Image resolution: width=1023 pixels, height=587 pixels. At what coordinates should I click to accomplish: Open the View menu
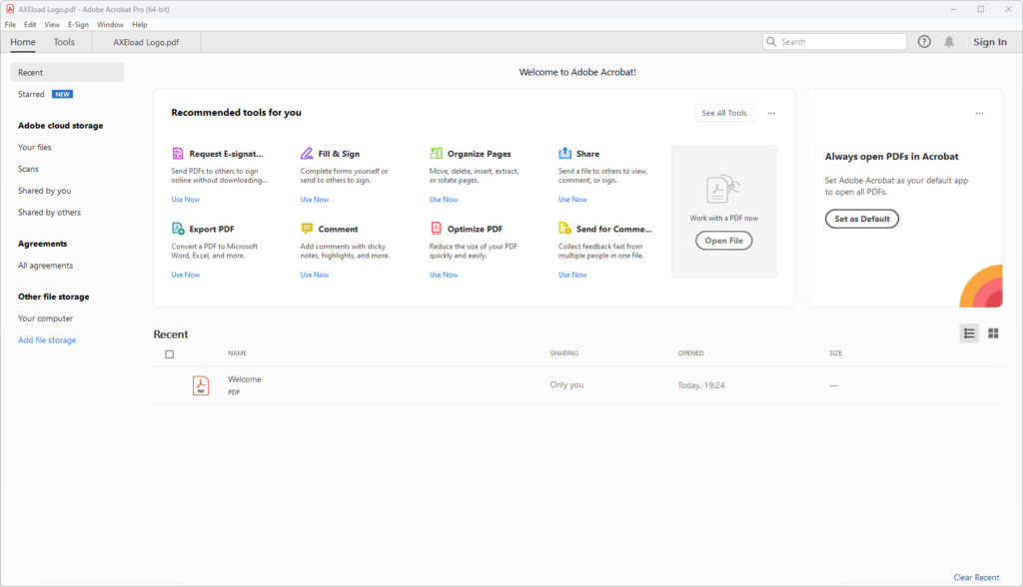pos(52,25)
